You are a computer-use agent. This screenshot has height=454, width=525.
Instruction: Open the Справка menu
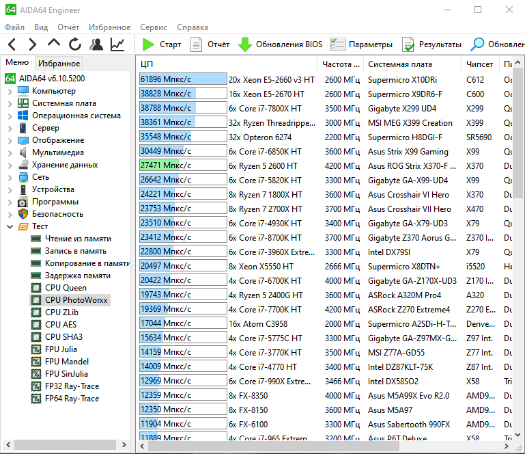click(193, 27)
